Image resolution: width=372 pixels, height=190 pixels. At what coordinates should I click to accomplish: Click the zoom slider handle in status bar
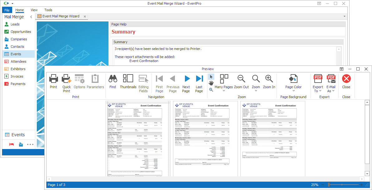pos(329,184)
